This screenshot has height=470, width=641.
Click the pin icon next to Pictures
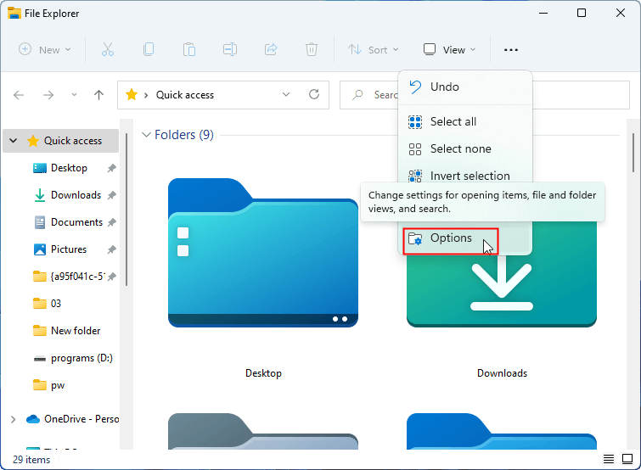[x=111, y=249]
